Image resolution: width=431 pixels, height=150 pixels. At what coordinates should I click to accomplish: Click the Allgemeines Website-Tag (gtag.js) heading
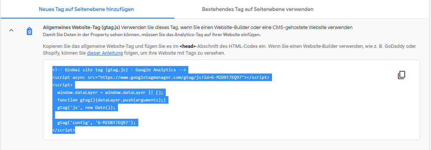click(x=81, y=28)
